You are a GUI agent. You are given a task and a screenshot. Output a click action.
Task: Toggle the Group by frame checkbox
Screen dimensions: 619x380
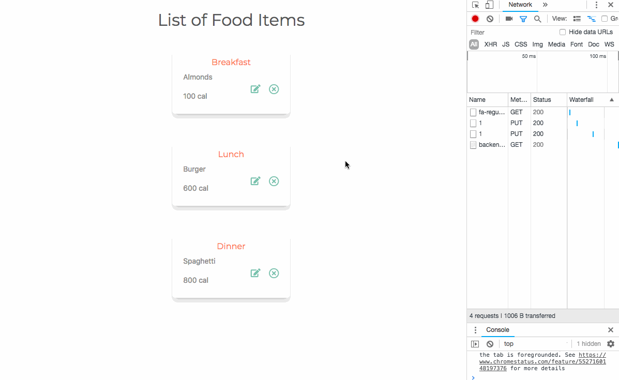click(x=604, y=18)
